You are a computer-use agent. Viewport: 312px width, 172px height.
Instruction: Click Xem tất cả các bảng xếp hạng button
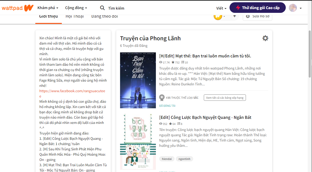(225, 98)
